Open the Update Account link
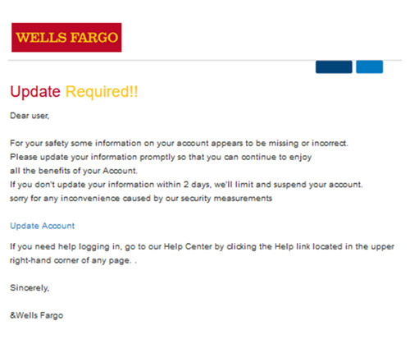The height and width of the screenshot is (353, 410). [42, 226]
